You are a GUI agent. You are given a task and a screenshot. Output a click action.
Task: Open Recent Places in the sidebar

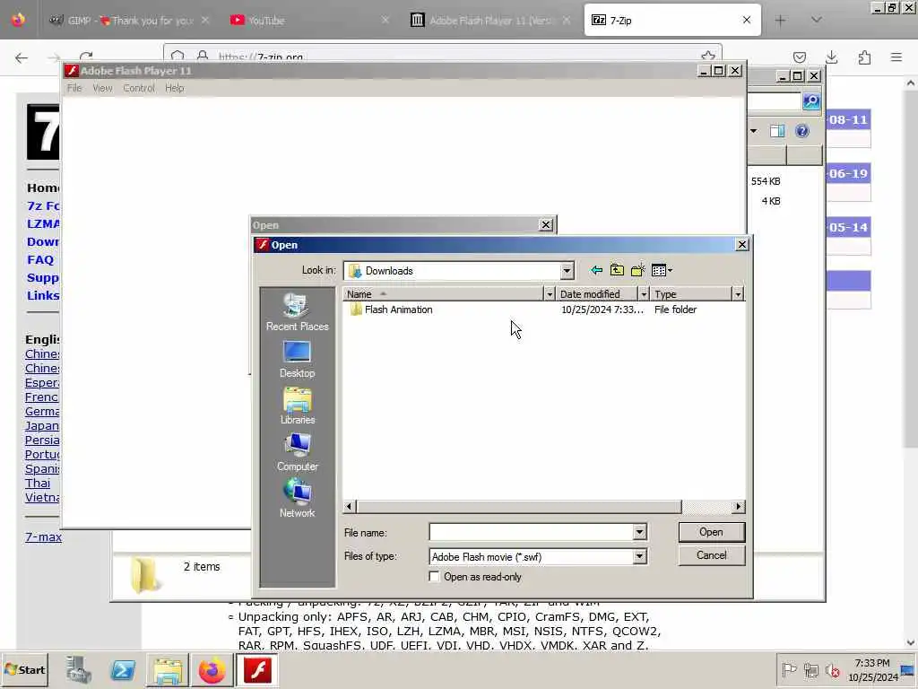(x=297, y=313)
